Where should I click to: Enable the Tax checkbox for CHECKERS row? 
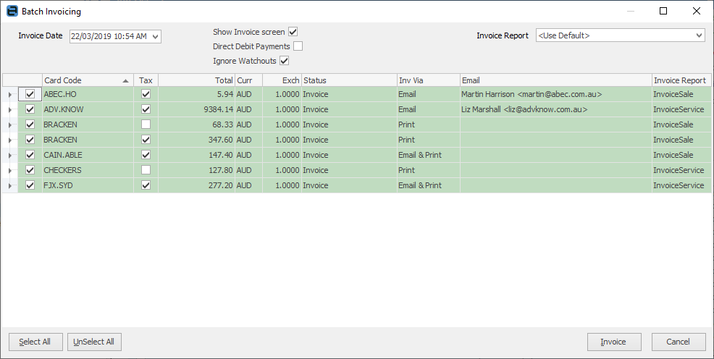[x=146, y=170]
